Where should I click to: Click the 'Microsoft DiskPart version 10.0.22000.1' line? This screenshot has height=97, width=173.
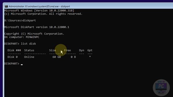(37, 27)
